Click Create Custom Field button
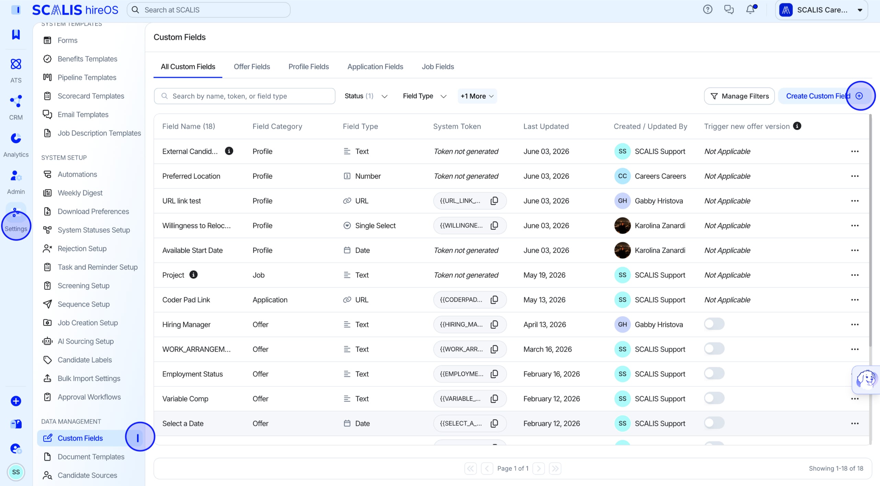 pos(824,96)
